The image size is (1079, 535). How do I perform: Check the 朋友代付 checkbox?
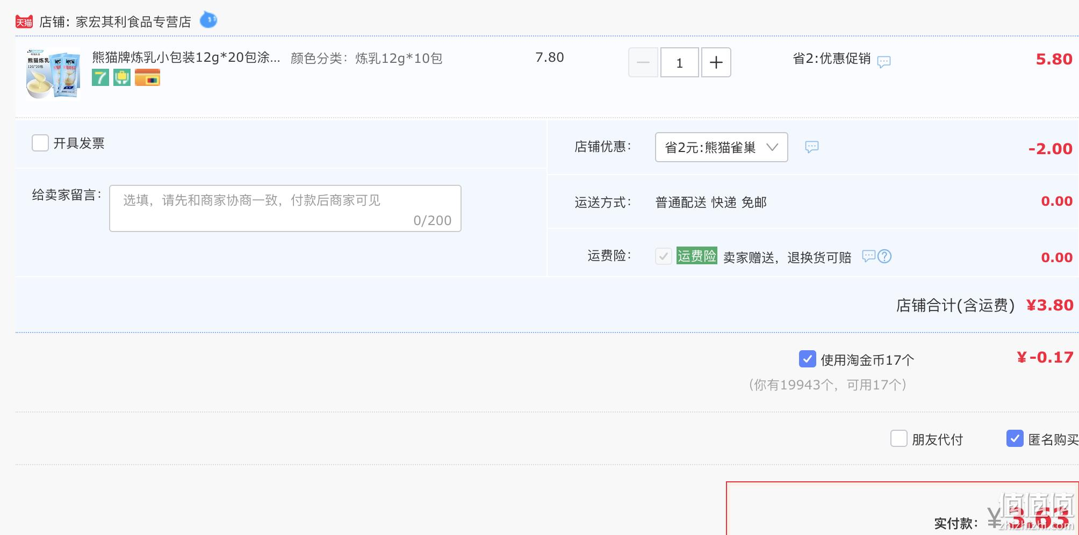tap(899, 438)
